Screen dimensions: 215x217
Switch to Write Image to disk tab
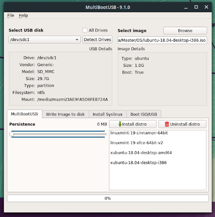pyautogui.click(x=65, y=114)
